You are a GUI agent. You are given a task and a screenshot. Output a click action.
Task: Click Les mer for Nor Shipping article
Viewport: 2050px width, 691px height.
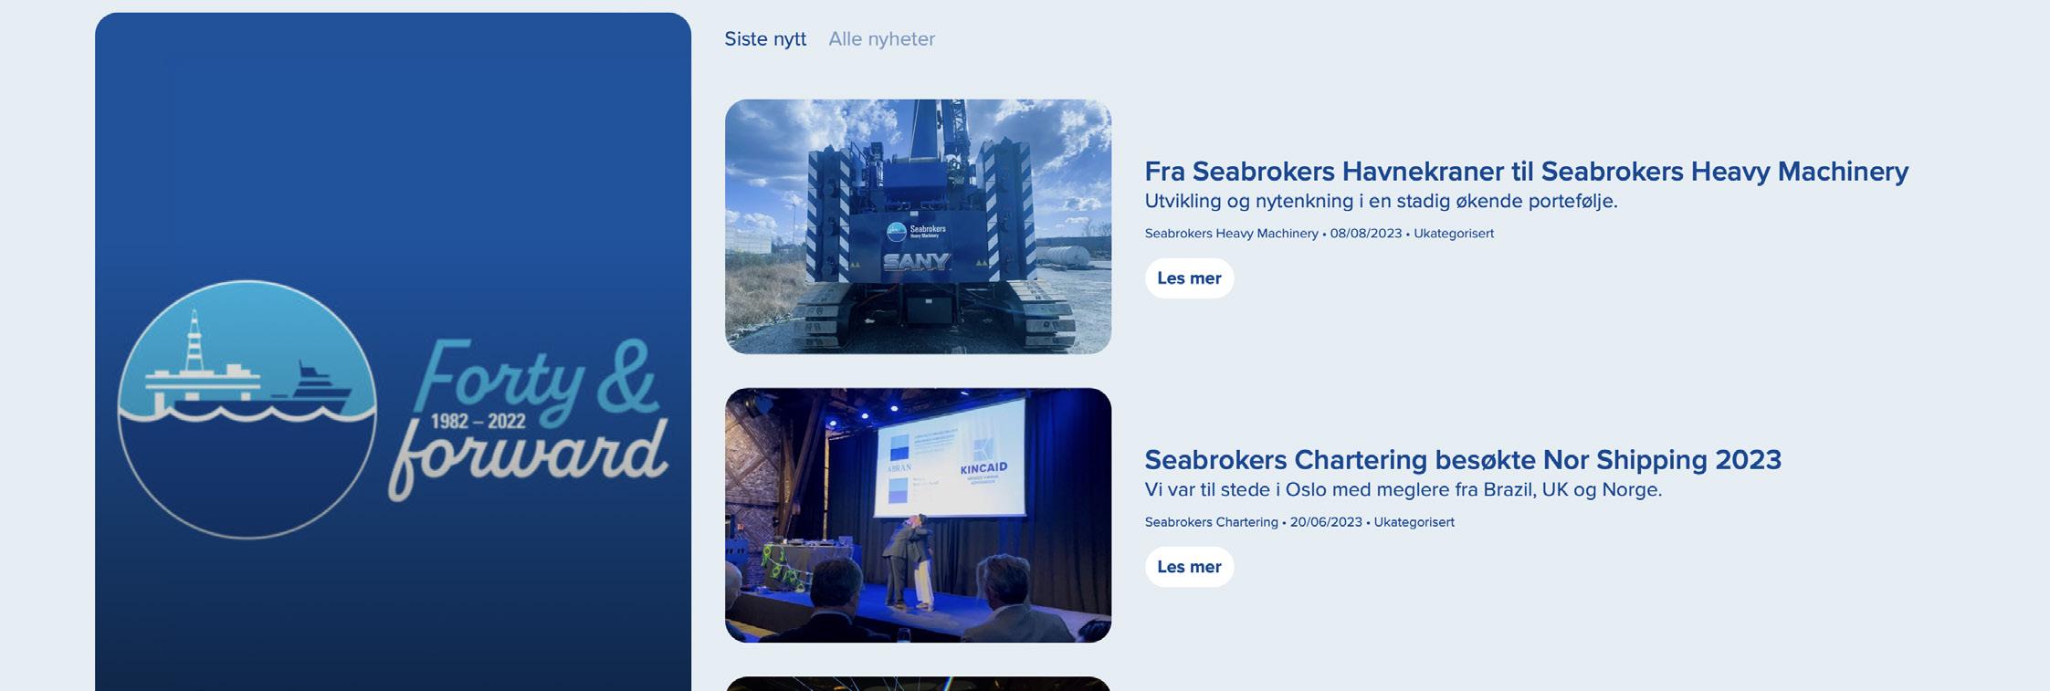[x=1189, y=567]
